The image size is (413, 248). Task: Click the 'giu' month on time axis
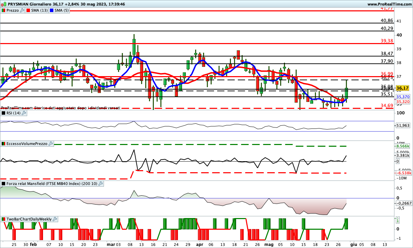[353, 244]
